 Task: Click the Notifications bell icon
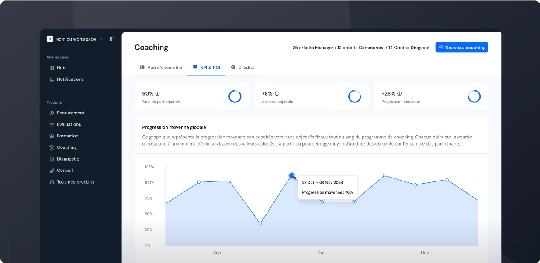pos(52,79)
